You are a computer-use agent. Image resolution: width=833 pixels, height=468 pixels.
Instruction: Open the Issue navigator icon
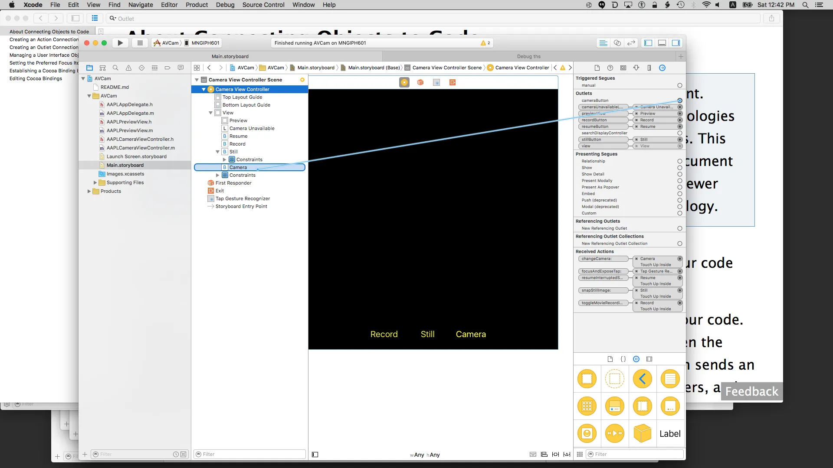click(128, 68)
